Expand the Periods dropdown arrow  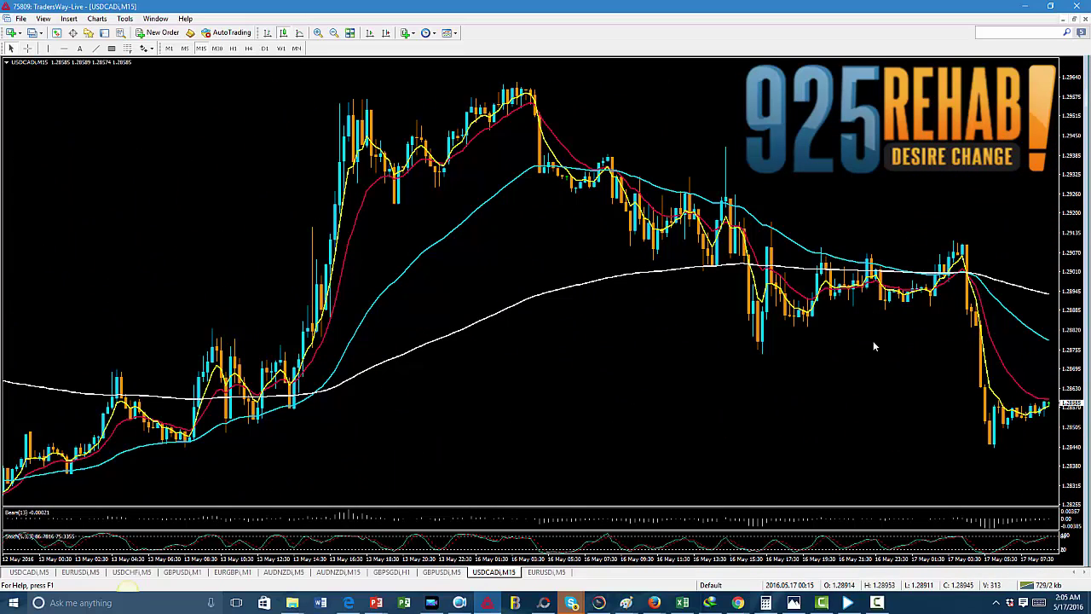(434, 33)
